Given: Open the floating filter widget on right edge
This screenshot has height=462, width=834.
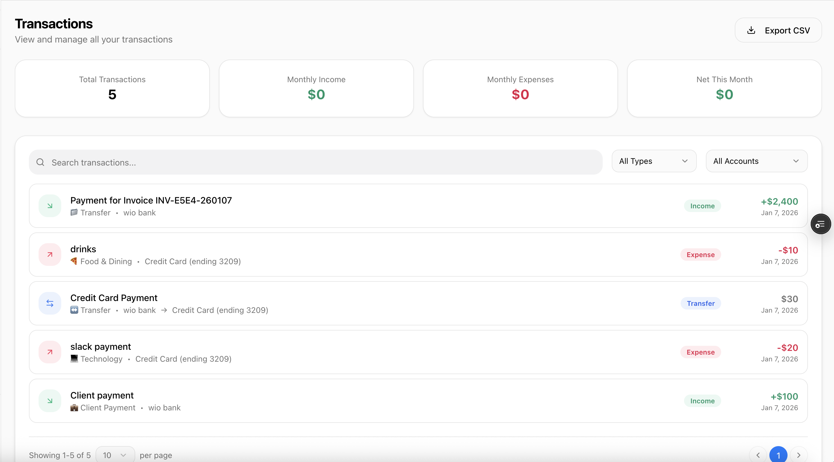Looking at the screenshot, I should coord(821,223).
